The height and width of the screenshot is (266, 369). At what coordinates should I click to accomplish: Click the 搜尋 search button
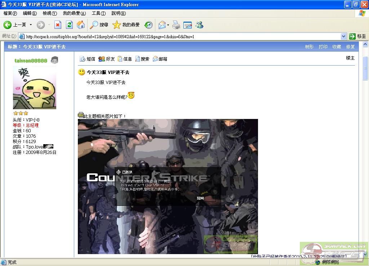point(99,25)
